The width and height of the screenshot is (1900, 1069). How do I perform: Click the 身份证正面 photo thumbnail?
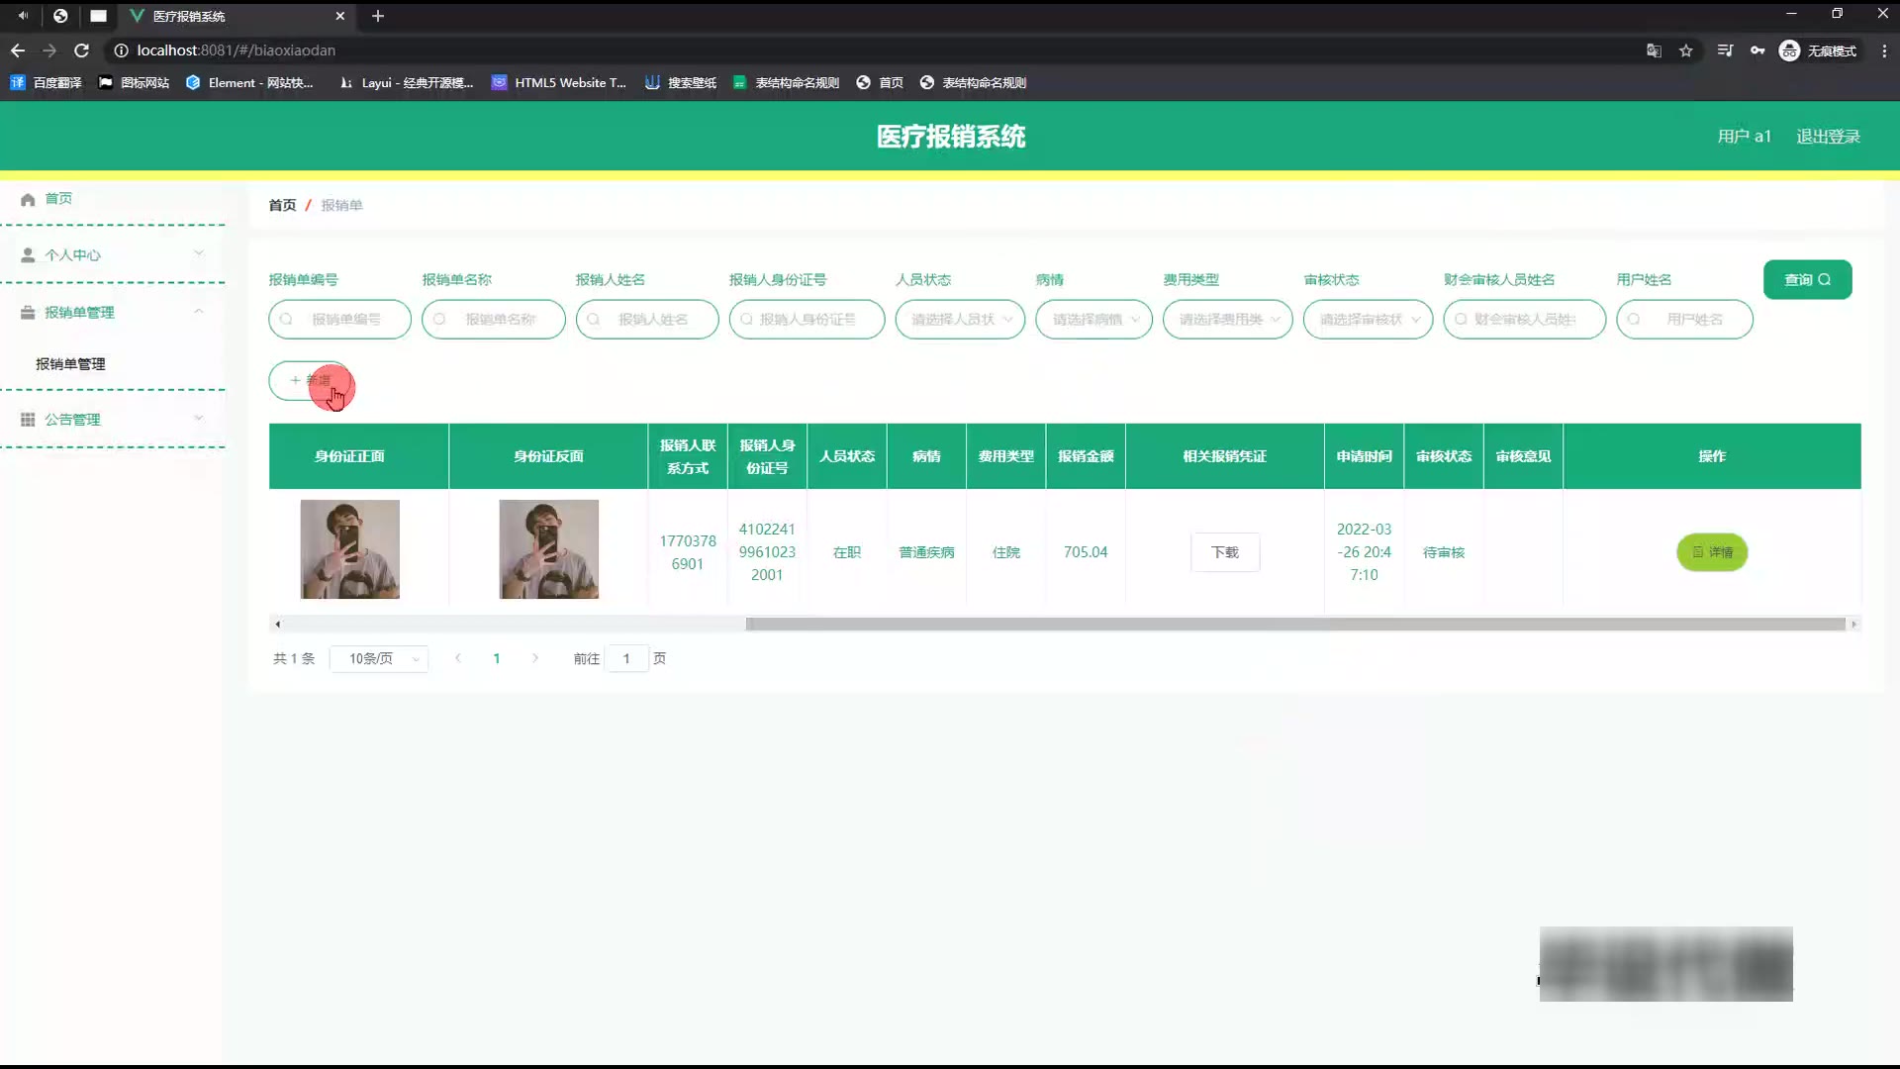point(350,549)
